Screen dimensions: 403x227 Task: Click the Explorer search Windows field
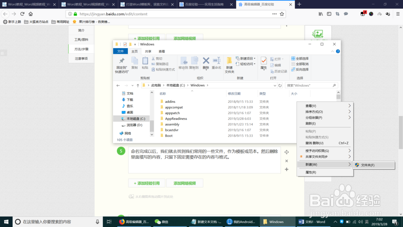coord(311,85)
